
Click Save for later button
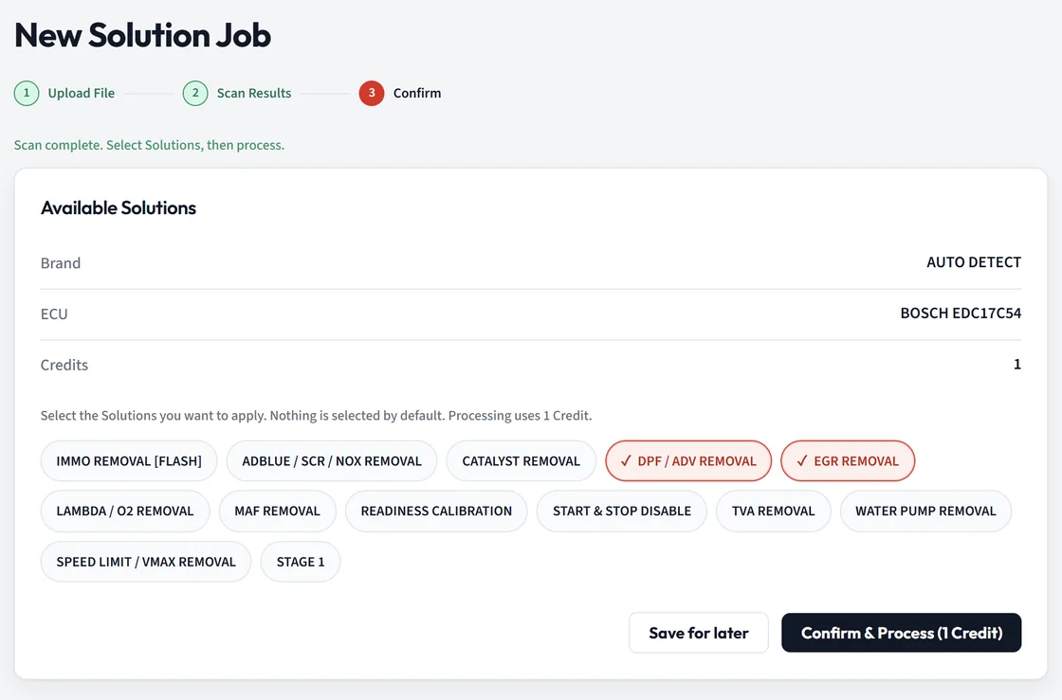698,633
